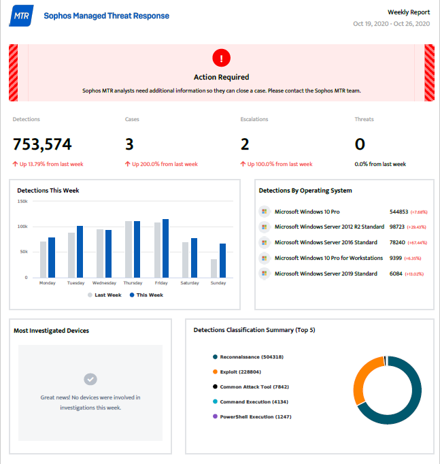Select the Reconnaissance legend dot
This screenshot has width=440, height=464.
[215, 357]
